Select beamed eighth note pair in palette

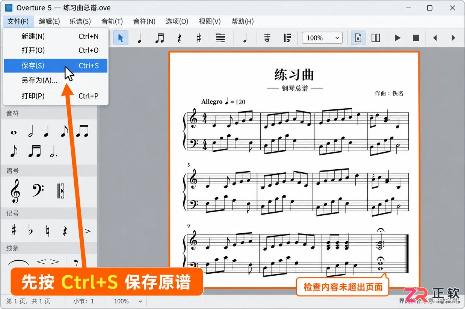pos(82,131)
